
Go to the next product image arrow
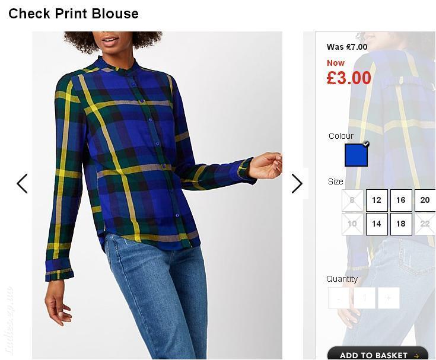click(x=297, y=184)
